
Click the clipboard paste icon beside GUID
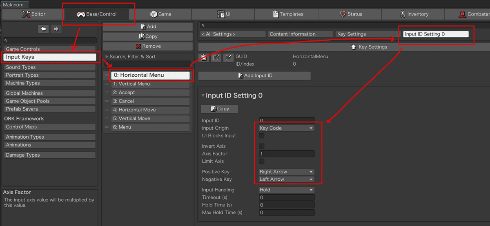203,58
